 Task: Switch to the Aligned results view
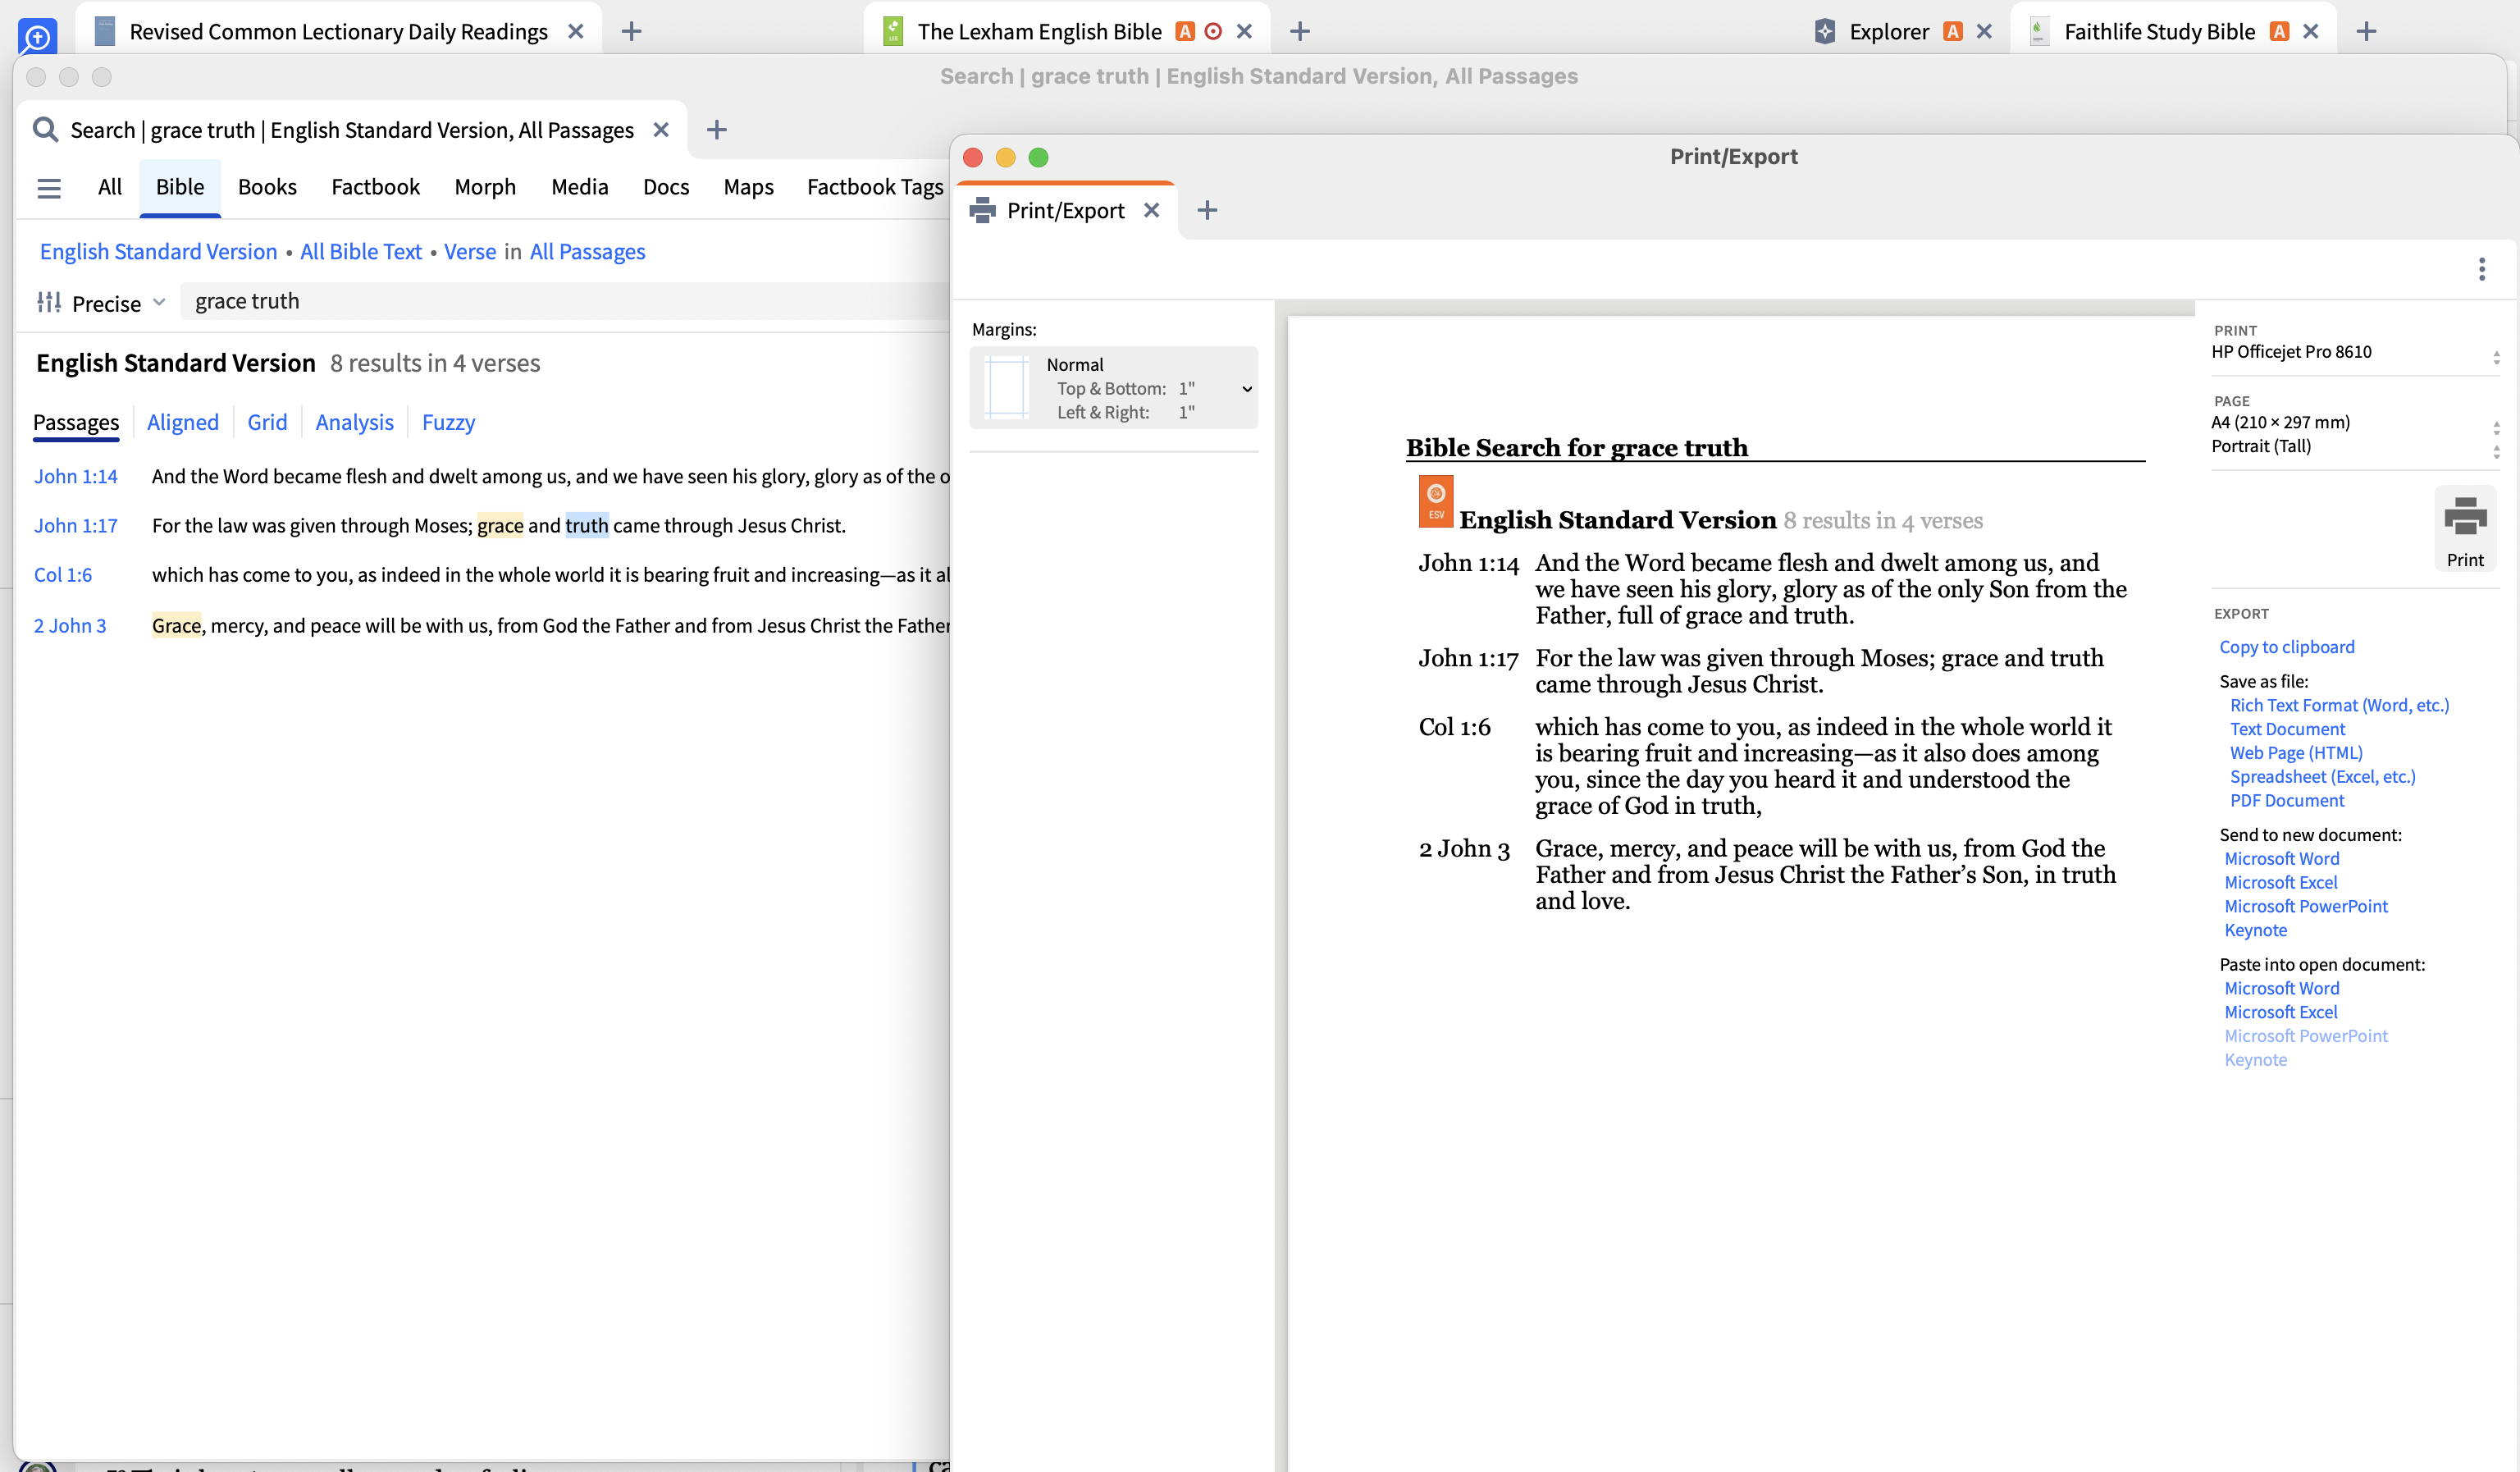click(x=183, y=422)
